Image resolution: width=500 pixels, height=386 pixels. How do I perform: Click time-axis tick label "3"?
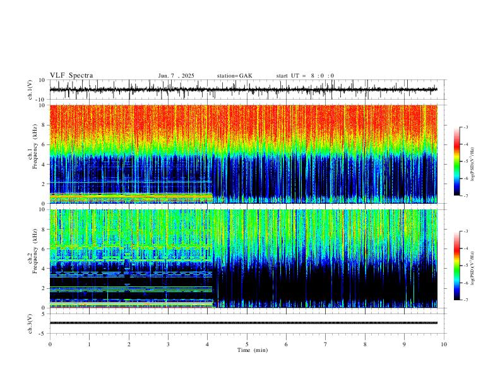point(168,344)
